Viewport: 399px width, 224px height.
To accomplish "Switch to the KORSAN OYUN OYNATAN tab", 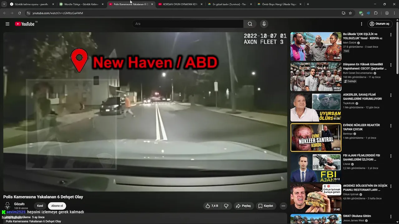I will coord(180,4).
